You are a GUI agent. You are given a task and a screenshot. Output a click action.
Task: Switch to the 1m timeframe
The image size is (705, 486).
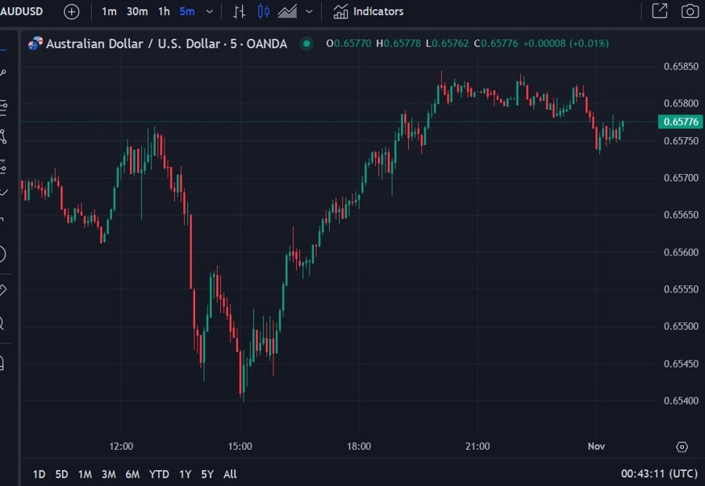[109, 11]
